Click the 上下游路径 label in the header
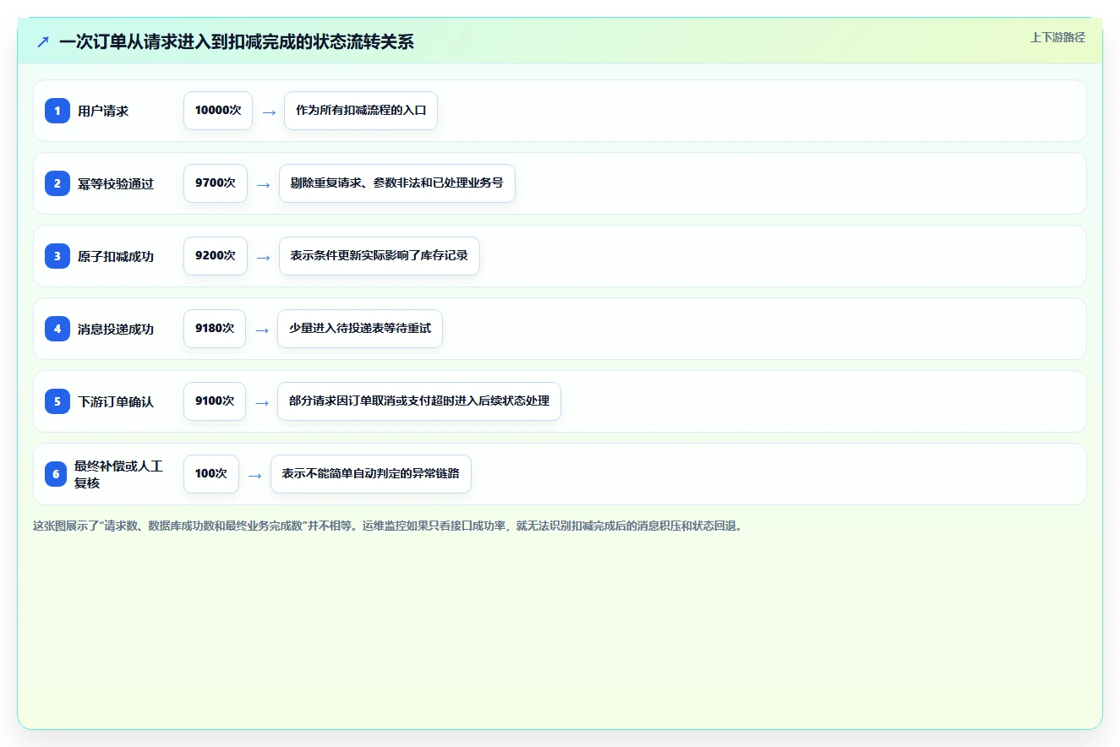 click(1057, 37)
